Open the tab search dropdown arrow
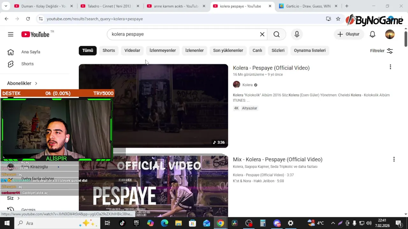Viewport: 408px width, 229px height. [x=6, y=6]
